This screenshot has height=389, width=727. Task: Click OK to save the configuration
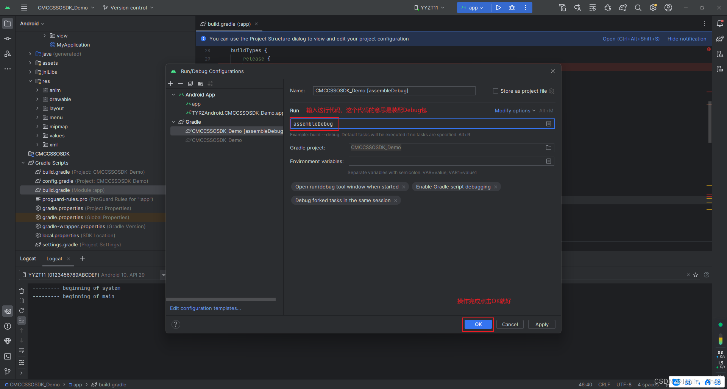click(x=478, y=324)
